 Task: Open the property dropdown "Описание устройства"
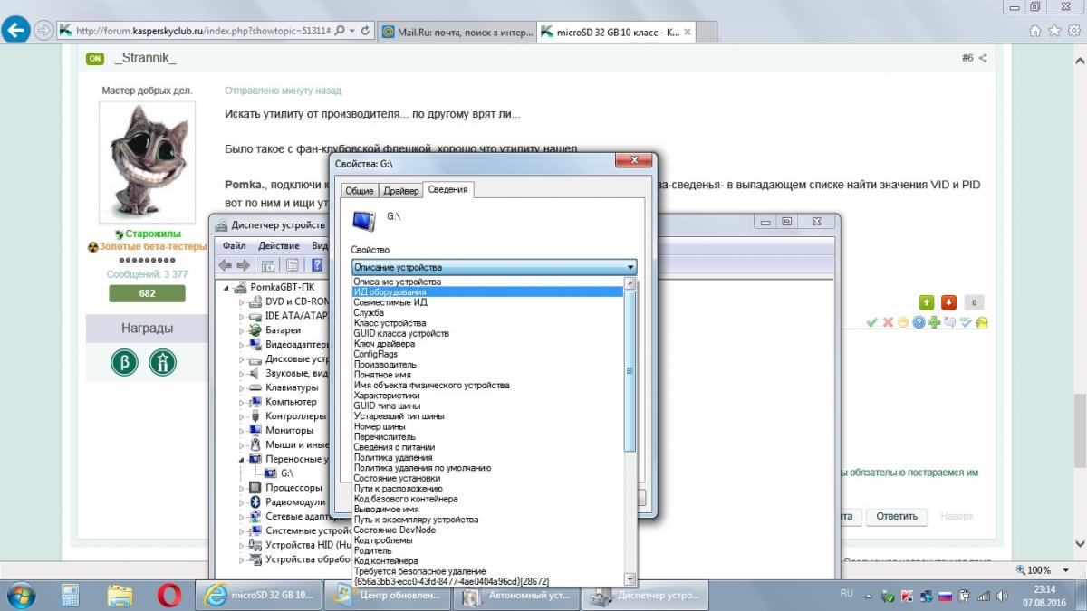coord(494,267)
